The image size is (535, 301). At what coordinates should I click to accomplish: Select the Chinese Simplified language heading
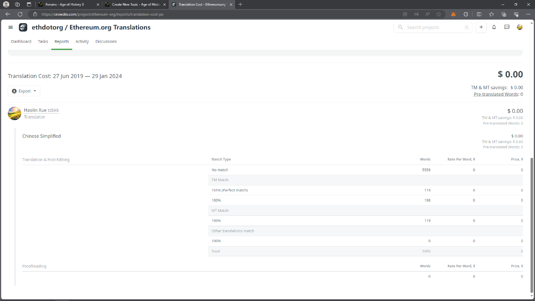(x=41, y=136)
